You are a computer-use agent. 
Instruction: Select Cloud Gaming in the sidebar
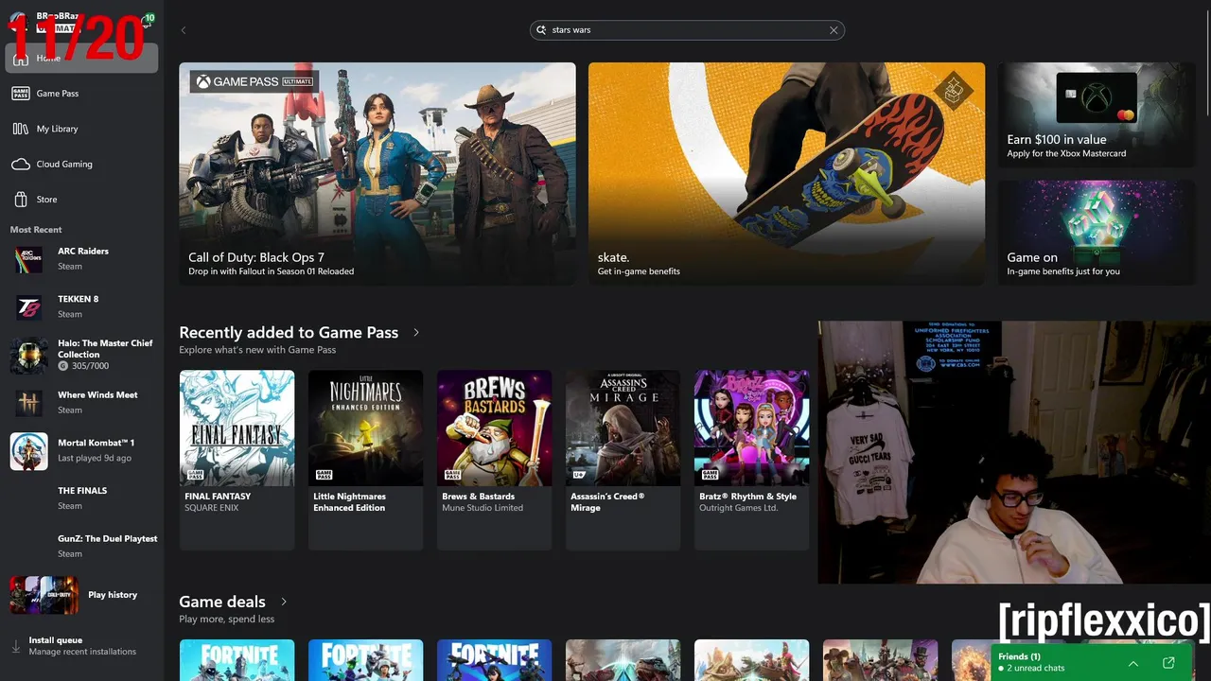[x=81, y=164]
